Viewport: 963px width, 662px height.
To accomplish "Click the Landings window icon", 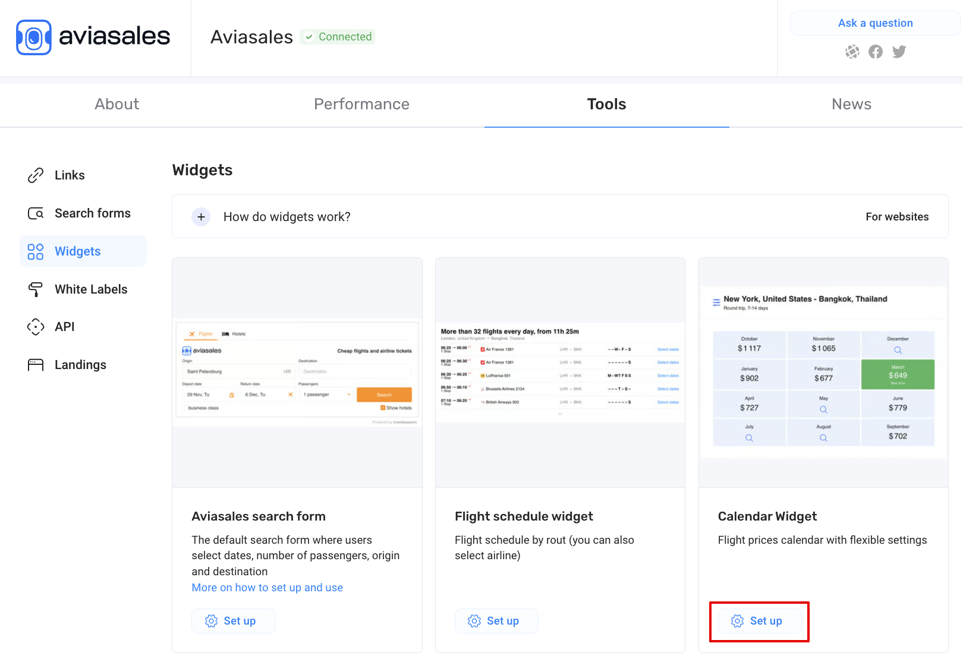I will pyautogui.click(x=36, y=365).
